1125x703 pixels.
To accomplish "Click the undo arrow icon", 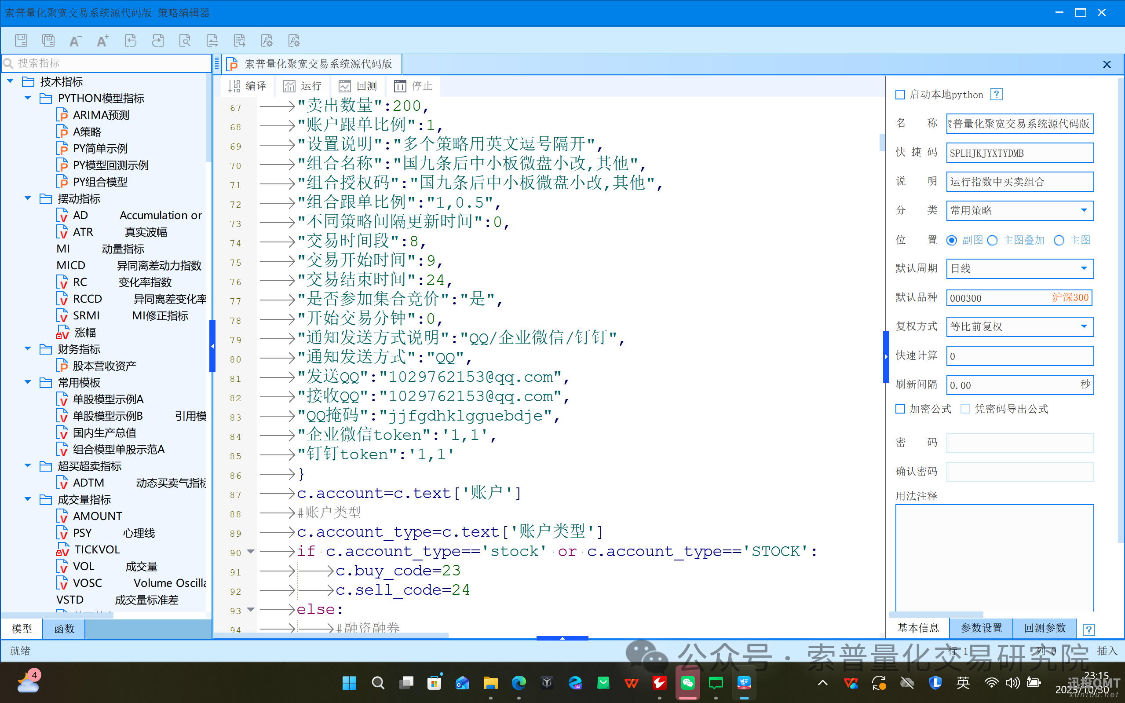I will 131,40.
